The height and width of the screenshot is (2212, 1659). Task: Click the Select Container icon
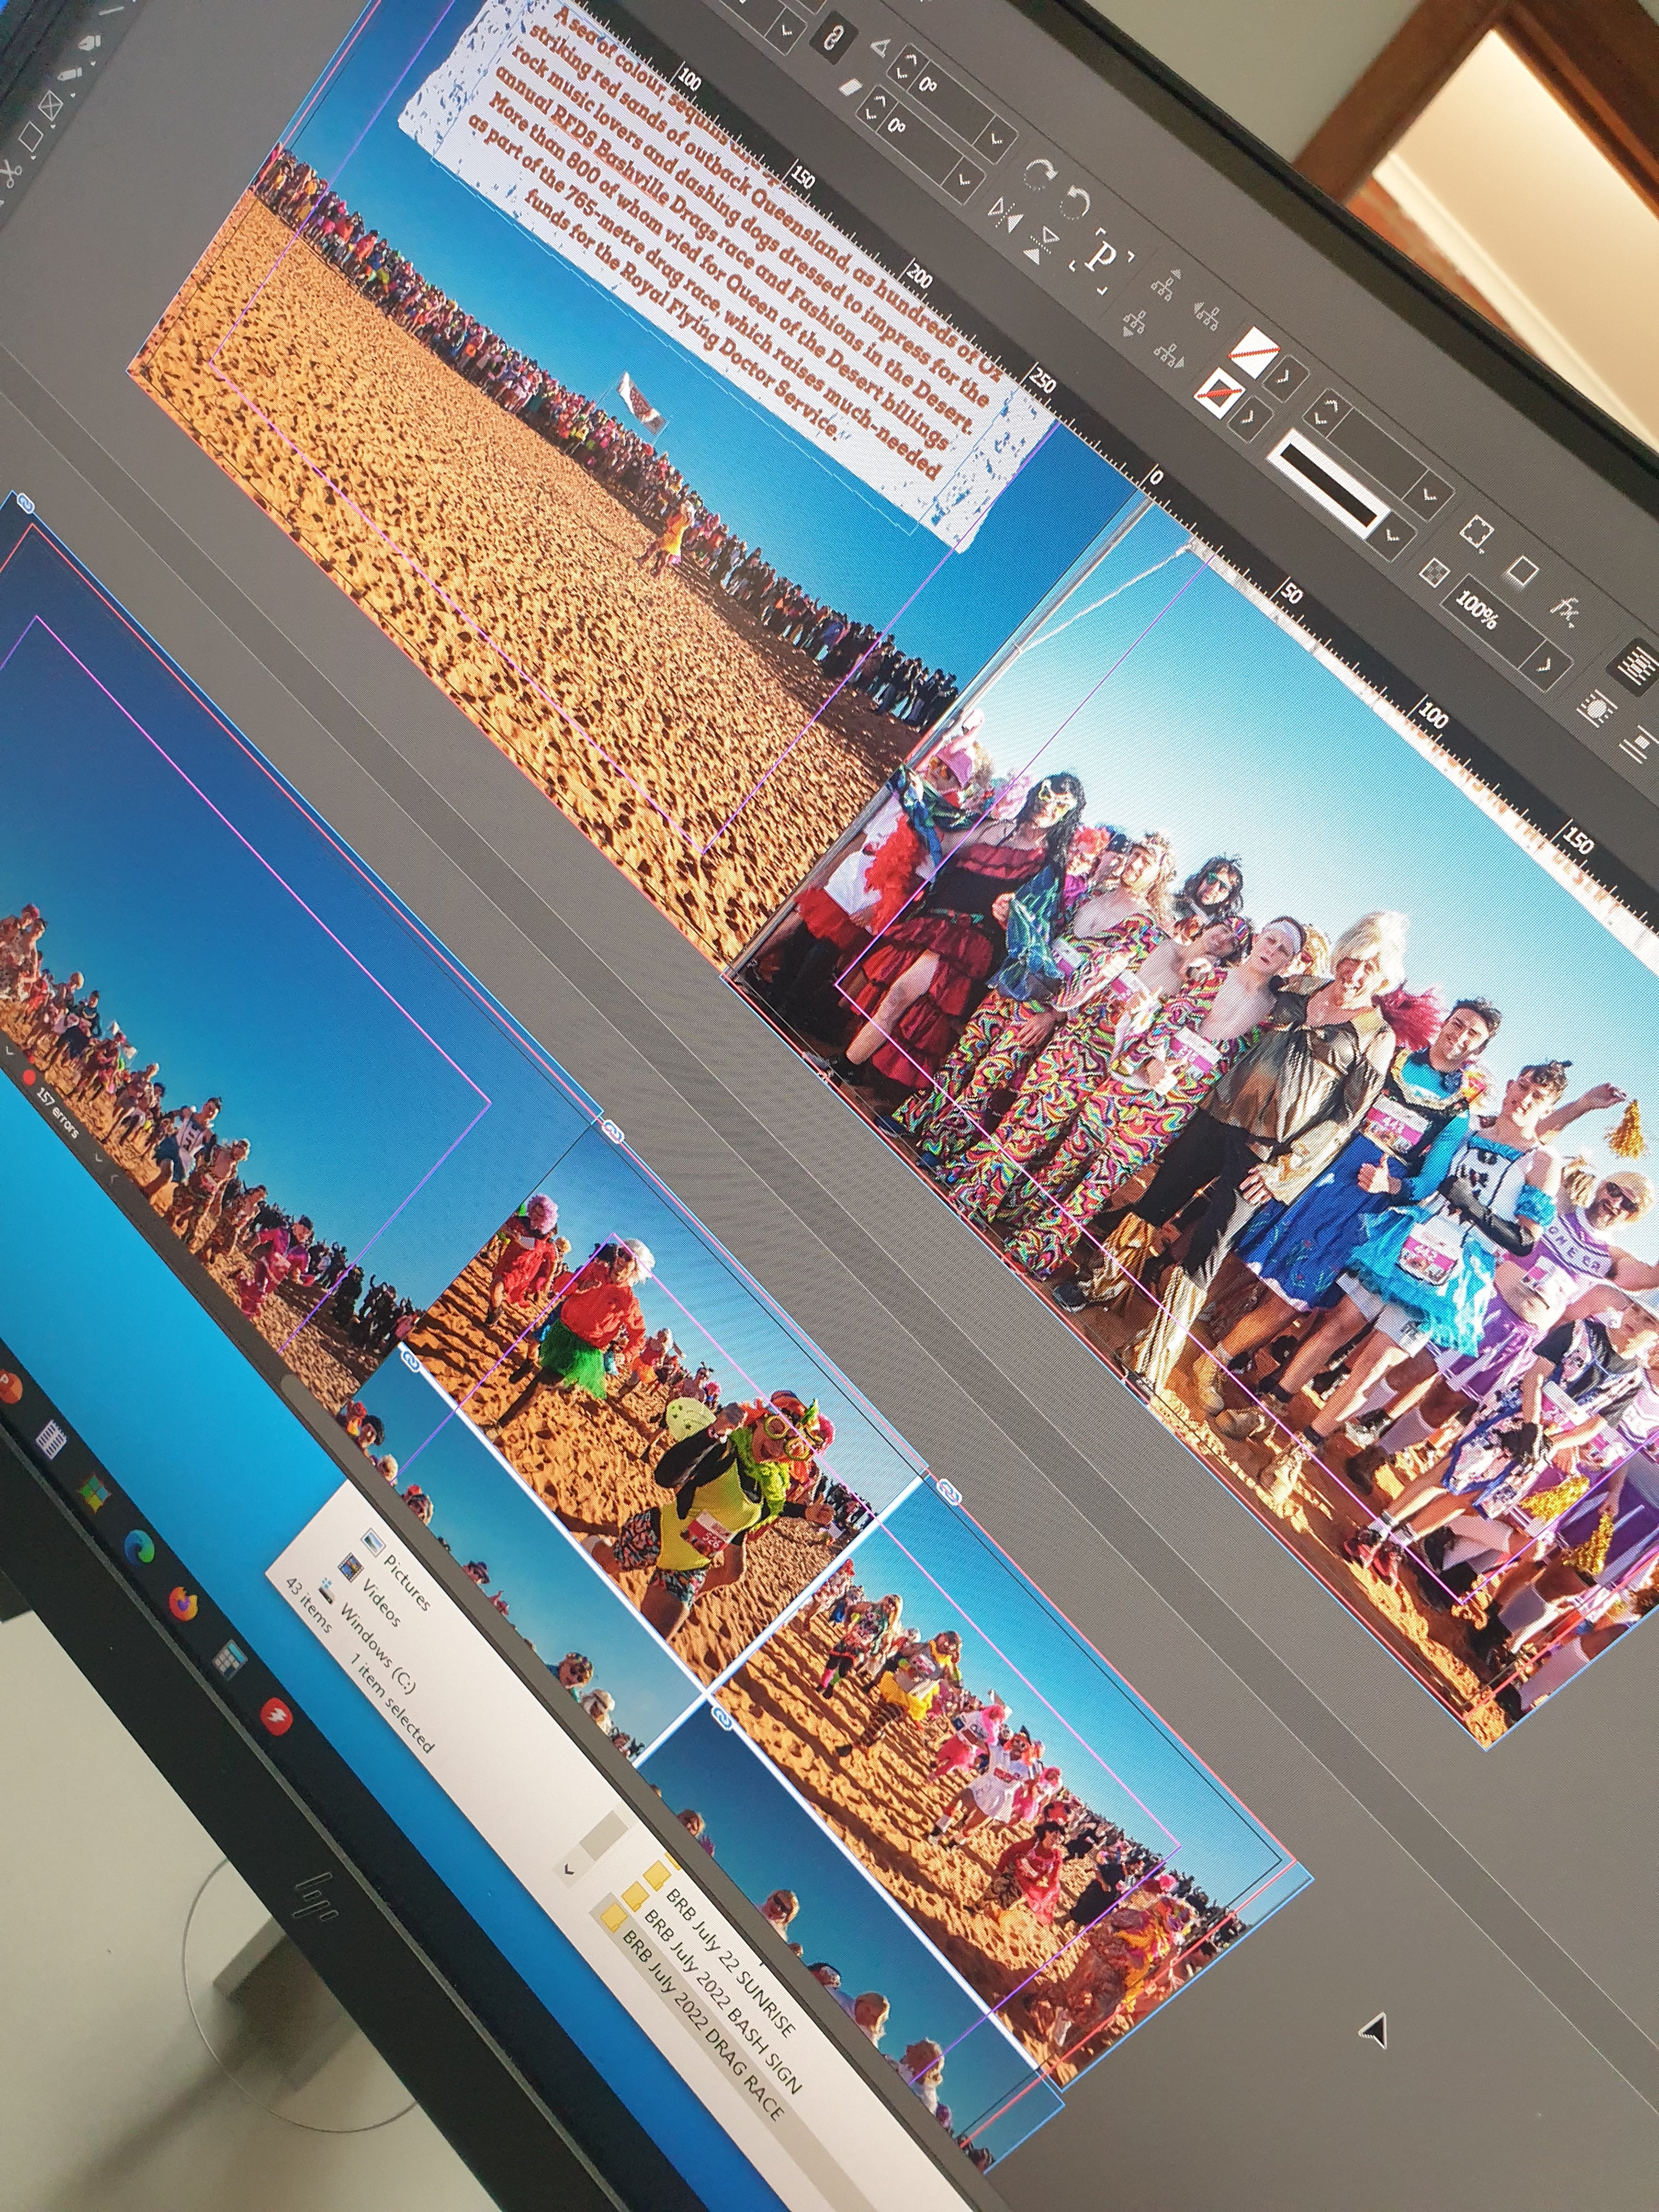click(1166, 285)
